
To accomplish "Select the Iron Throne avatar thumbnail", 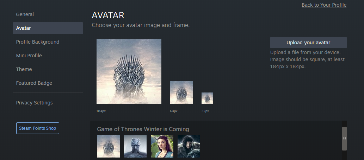I will pyautogui.click(x=109, y=146).
